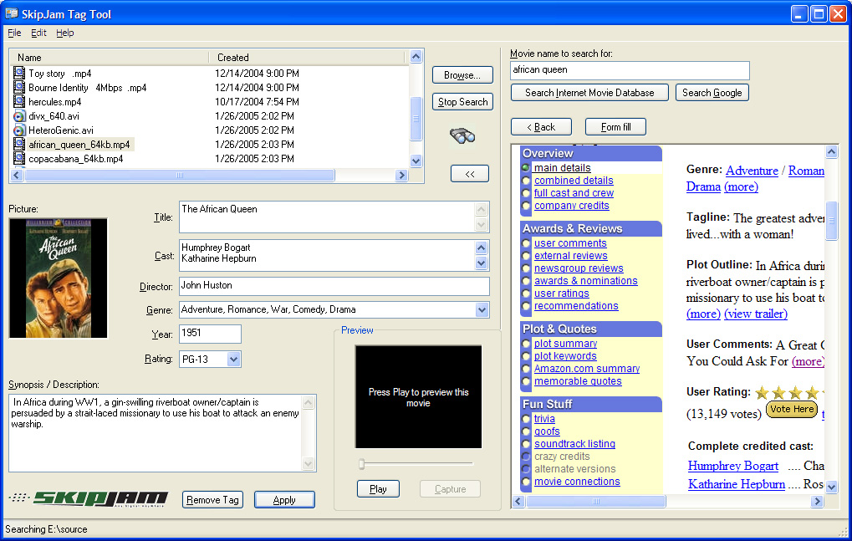This screenshot has height=541, width=852.
Task: Sort files by Created column header
Action: point(307,57)
